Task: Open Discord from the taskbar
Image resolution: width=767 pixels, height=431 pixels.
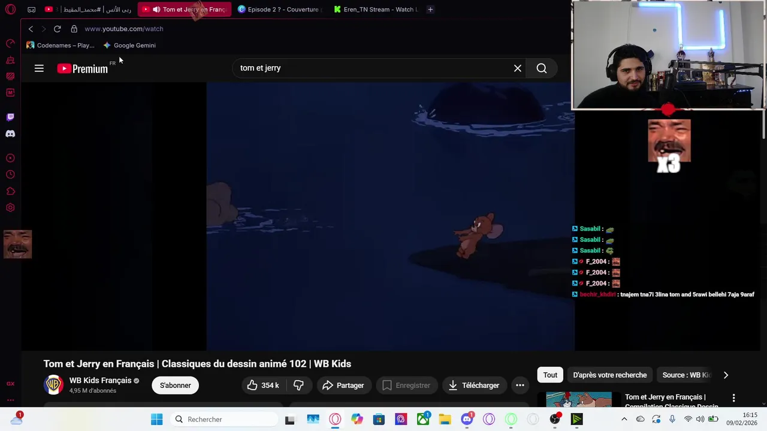Action: 467,420
